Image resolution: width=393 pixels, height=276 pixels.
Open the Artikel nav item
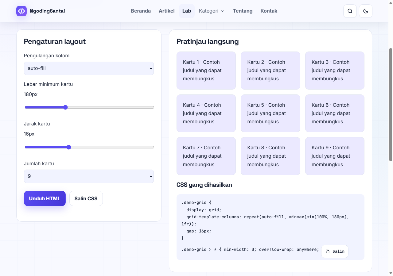pyautogui.click(x=166, y=11)
